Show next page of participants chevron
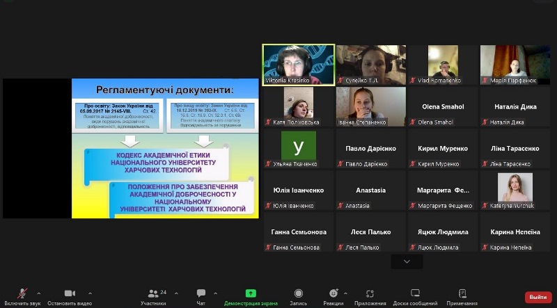This screenshot has width=557, height=308. [x=407, y=261]
